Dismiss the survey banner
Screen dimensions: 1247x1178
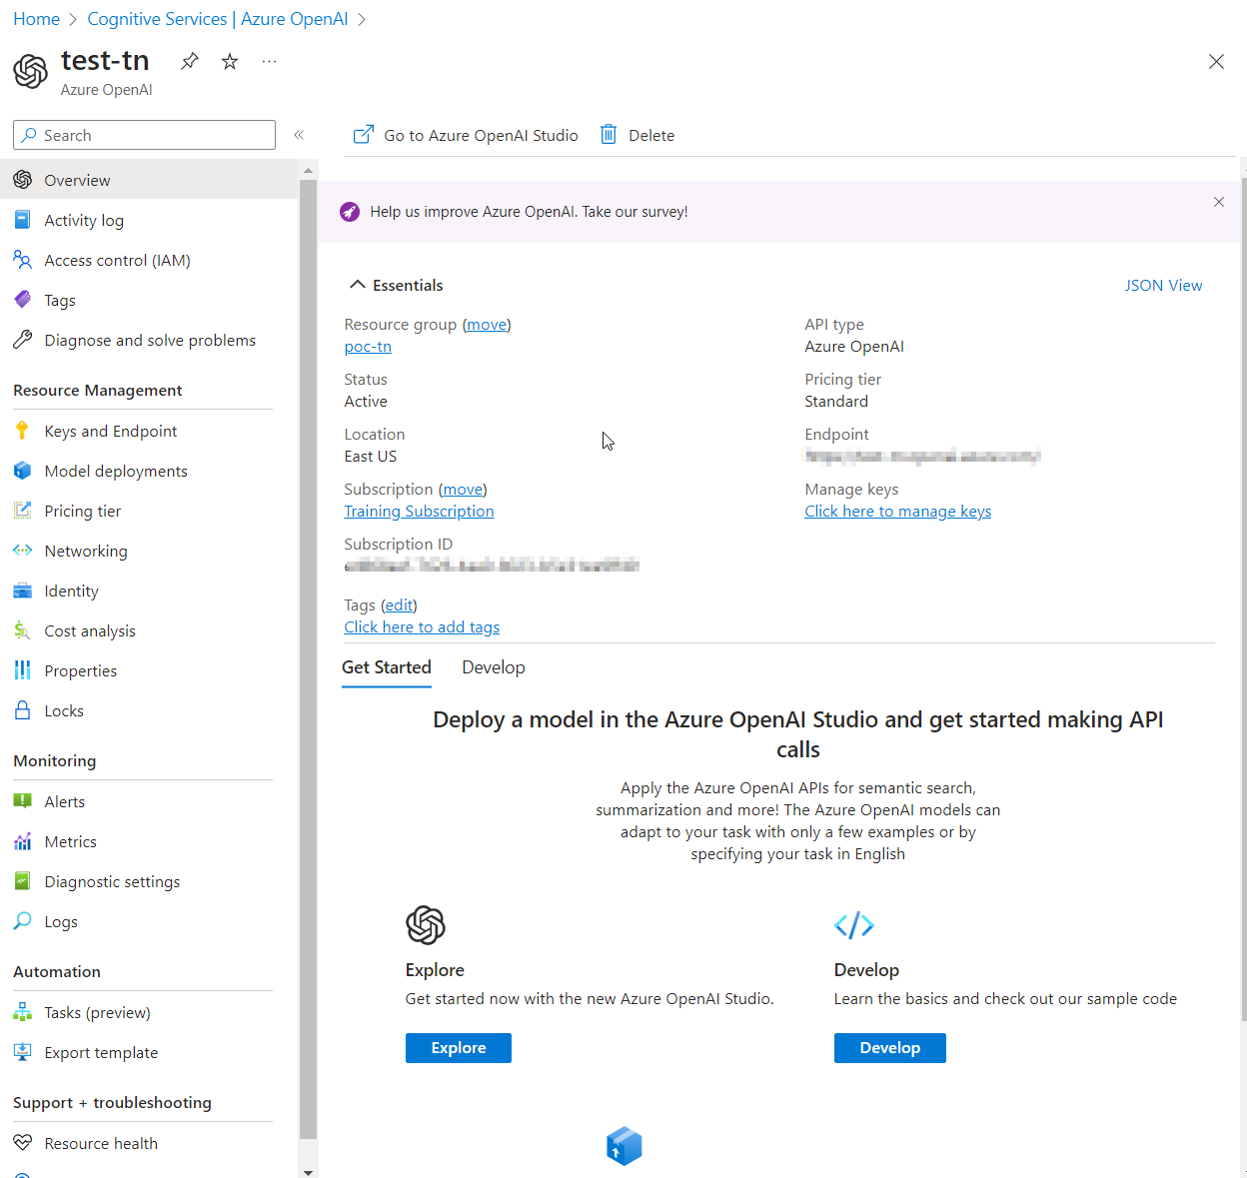[x=1219, y=202]
